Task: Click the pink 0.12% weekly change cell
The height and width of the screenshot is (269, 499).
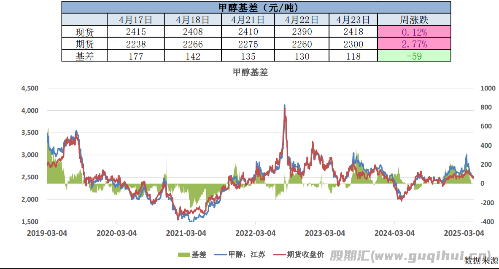Action: pos(414,32)
